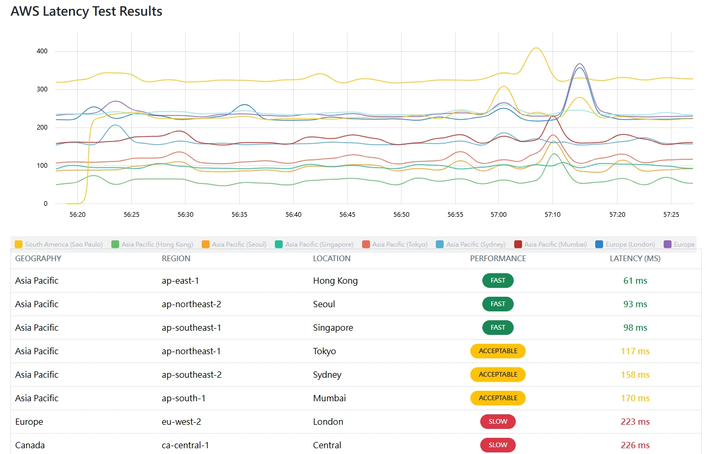Click the AWS Latency Test Results heading
Screen dimensions: 706x454
coord(86,11)
